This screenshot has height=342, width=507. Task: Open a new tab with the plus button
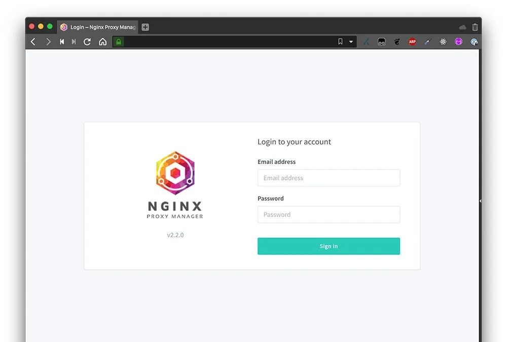click(x=145, y=27)
